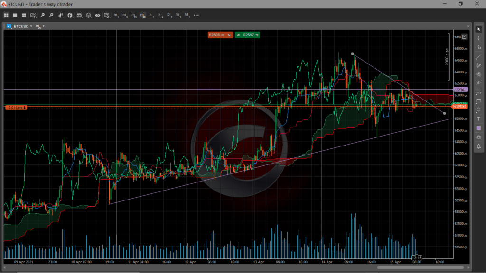Click the green buy button 62597.78
The image size is (486, 273).
[247, 35]
